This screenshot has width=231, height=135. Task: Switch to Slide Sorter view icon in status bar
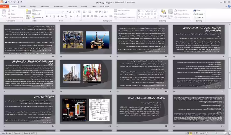(191, 133)
